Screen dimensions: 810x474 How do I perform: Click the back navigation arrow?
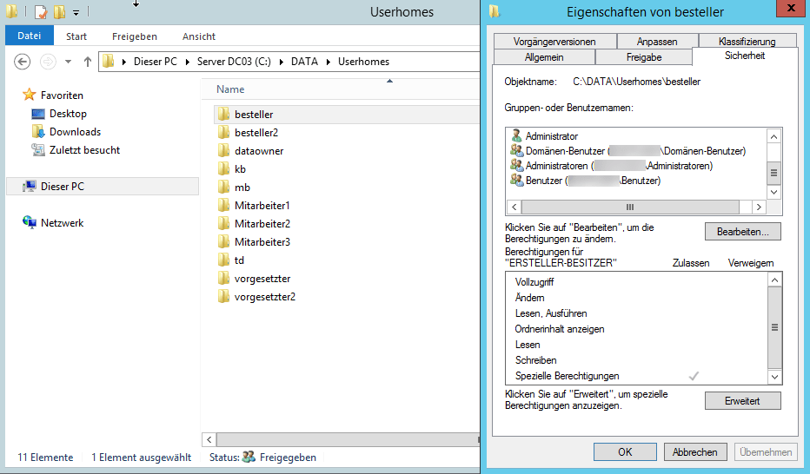pos(23,62)
